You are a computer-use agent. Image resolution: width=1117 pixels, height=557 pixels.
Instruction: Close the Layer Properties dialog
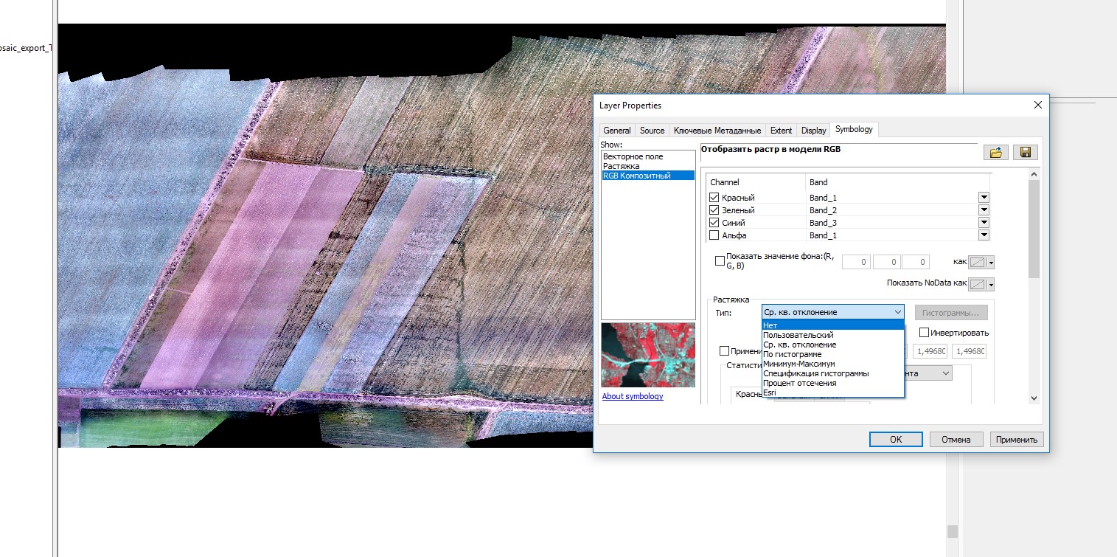(x=1037, y=105)
